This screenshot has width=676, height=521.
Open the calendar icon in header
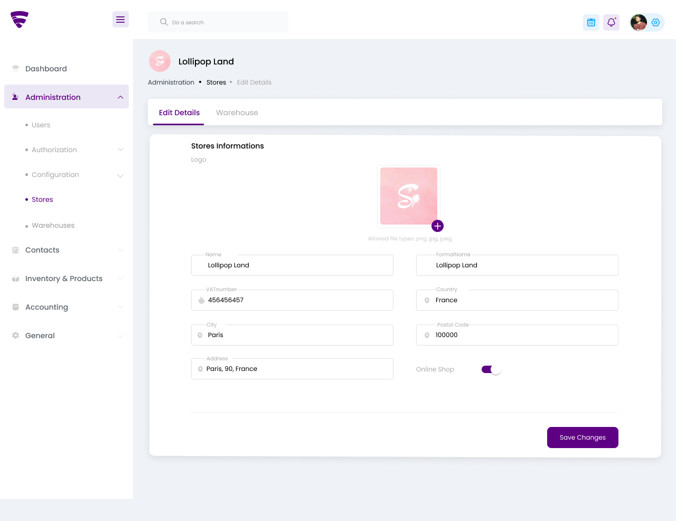click(x=591, y=22)
